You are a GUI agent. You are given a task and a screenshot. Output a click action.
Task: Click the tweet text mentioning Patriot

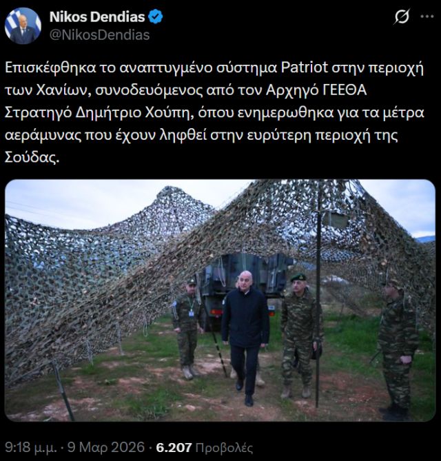(x=214, y=112)
